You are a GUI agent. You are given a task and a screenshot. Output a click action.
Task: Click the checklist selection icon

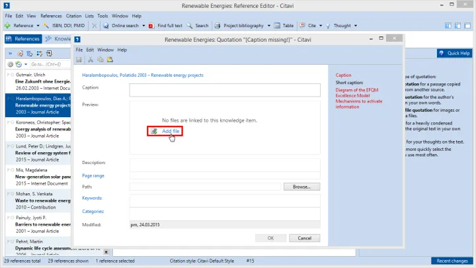point(39,54)
